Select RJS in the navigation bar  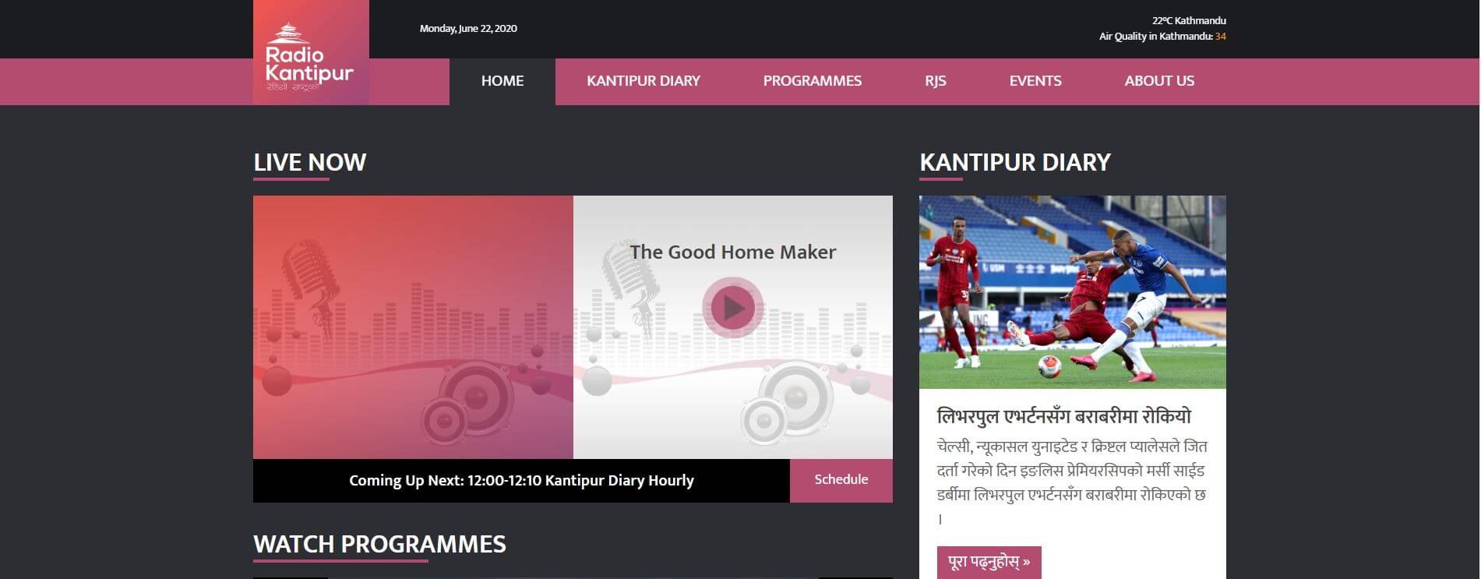click(936, 81)
